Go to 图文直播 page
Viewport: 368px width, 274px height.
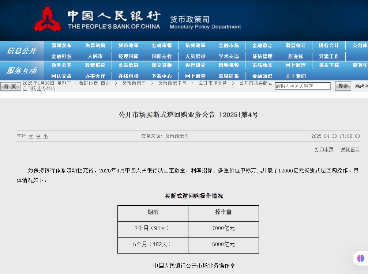coord(162,65)
